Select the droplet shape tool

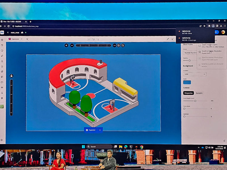pyautogui.click(x=2, y=66)
